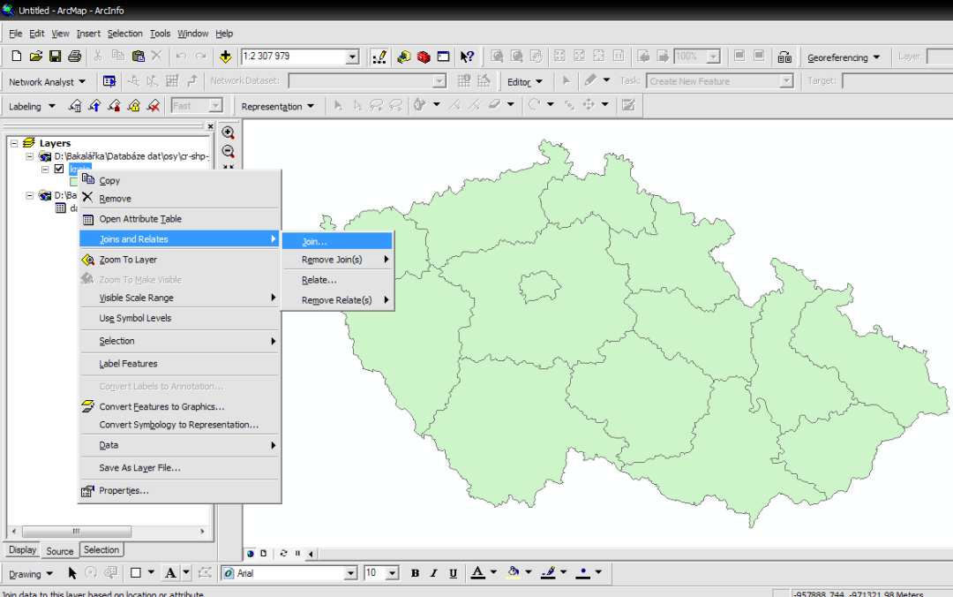
Task: Open the Command Line window icon
Action: tap(443, 57)
